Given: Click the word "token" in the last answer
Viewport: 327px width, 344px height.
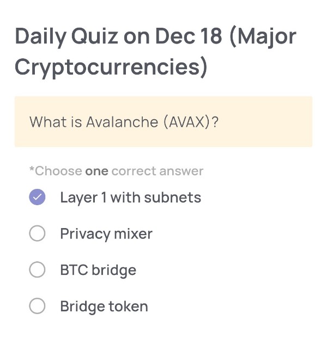Looking at the screenshot, I should click(x=128, y=306).
